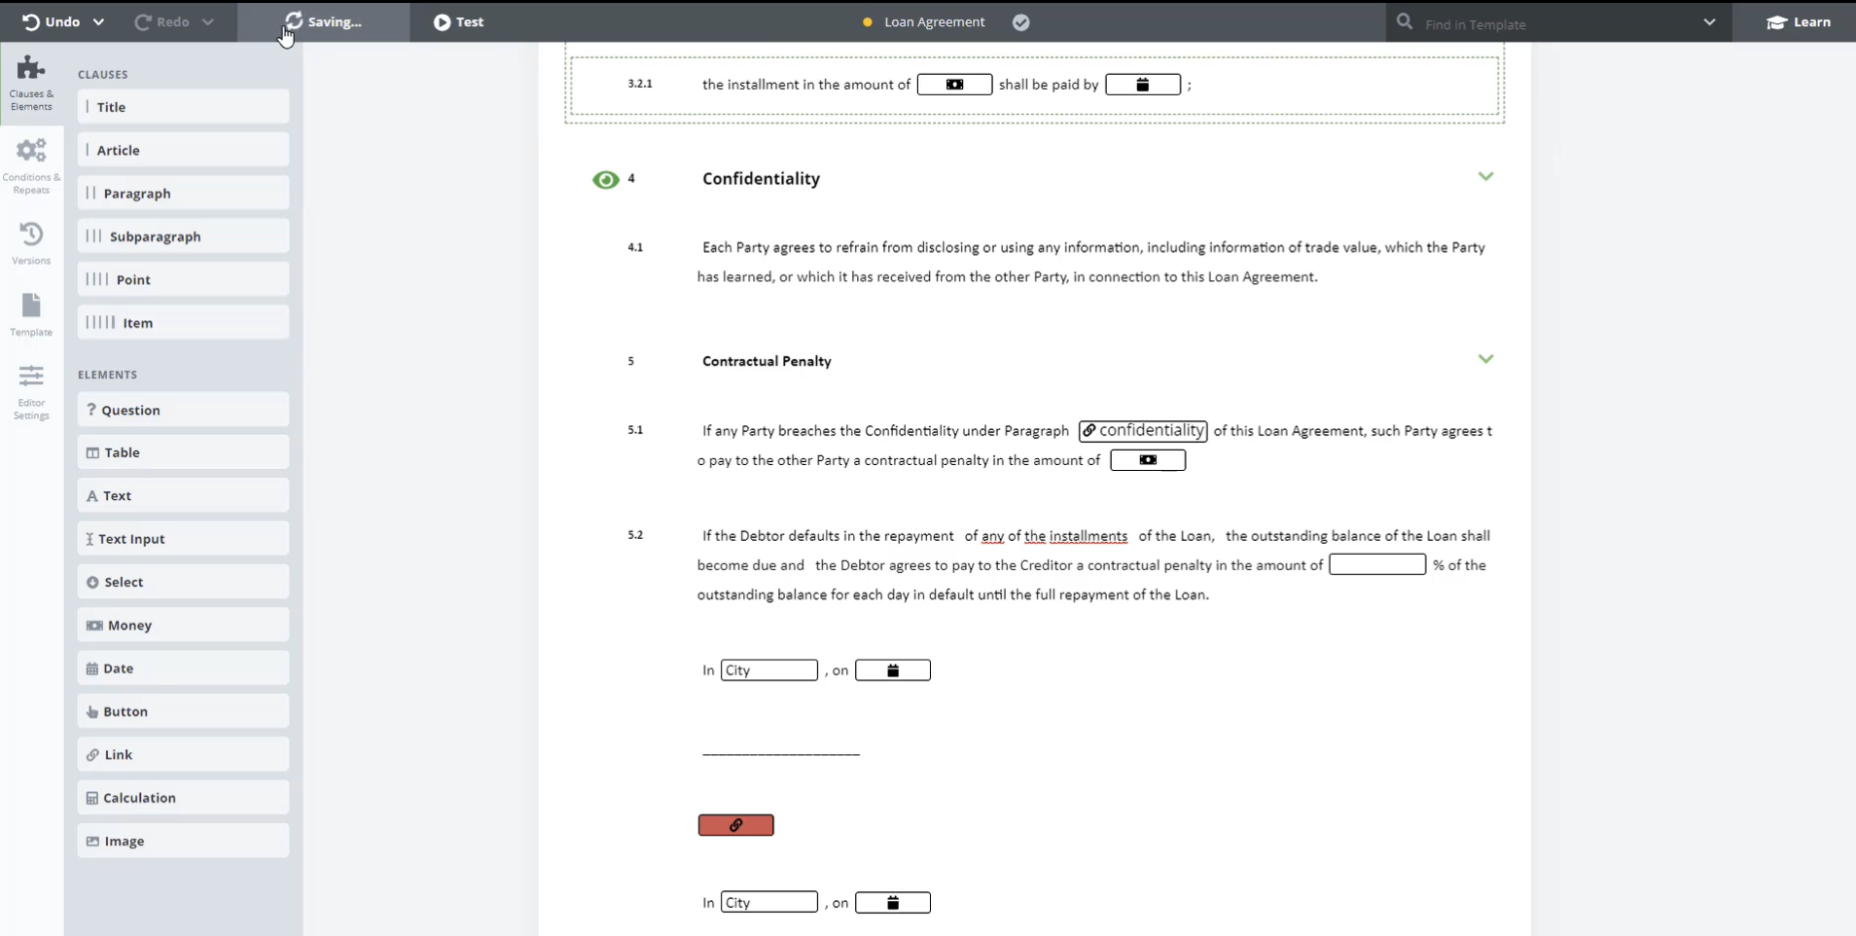Choose the Question element
The width and height of the screenshot is (1856, 936).
click(x=183, y=410)
